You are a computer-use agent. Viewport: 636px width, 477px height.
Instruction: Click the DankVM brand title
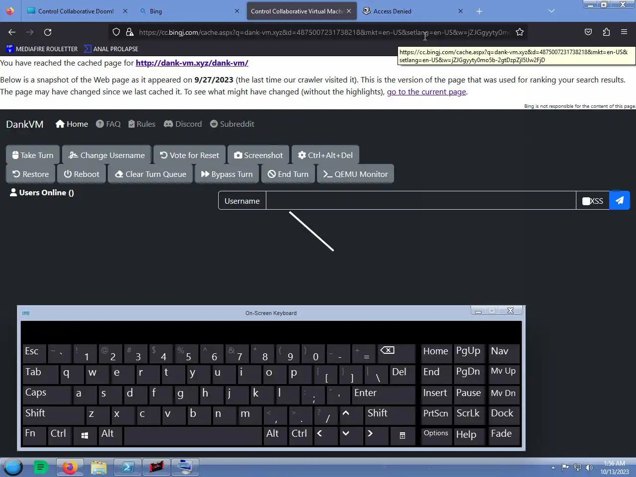coord(25,124)
